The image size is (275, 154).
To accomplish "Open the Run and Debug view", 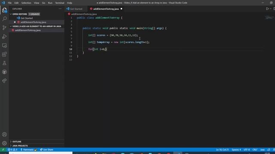I will tap(4, 36).
